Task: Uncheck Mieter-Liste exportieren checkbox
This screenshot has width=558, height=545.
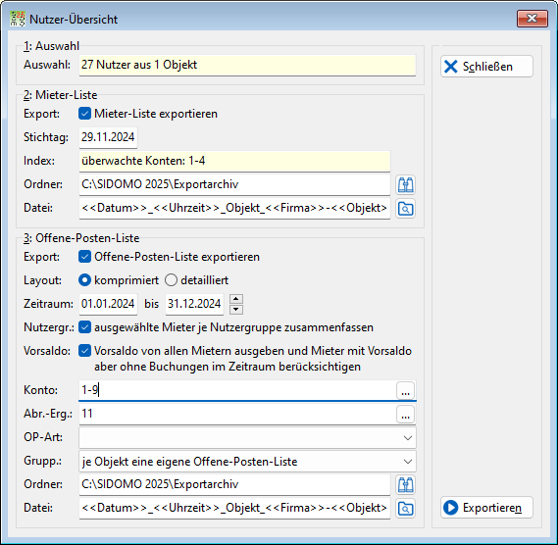Action: (84, 114)
